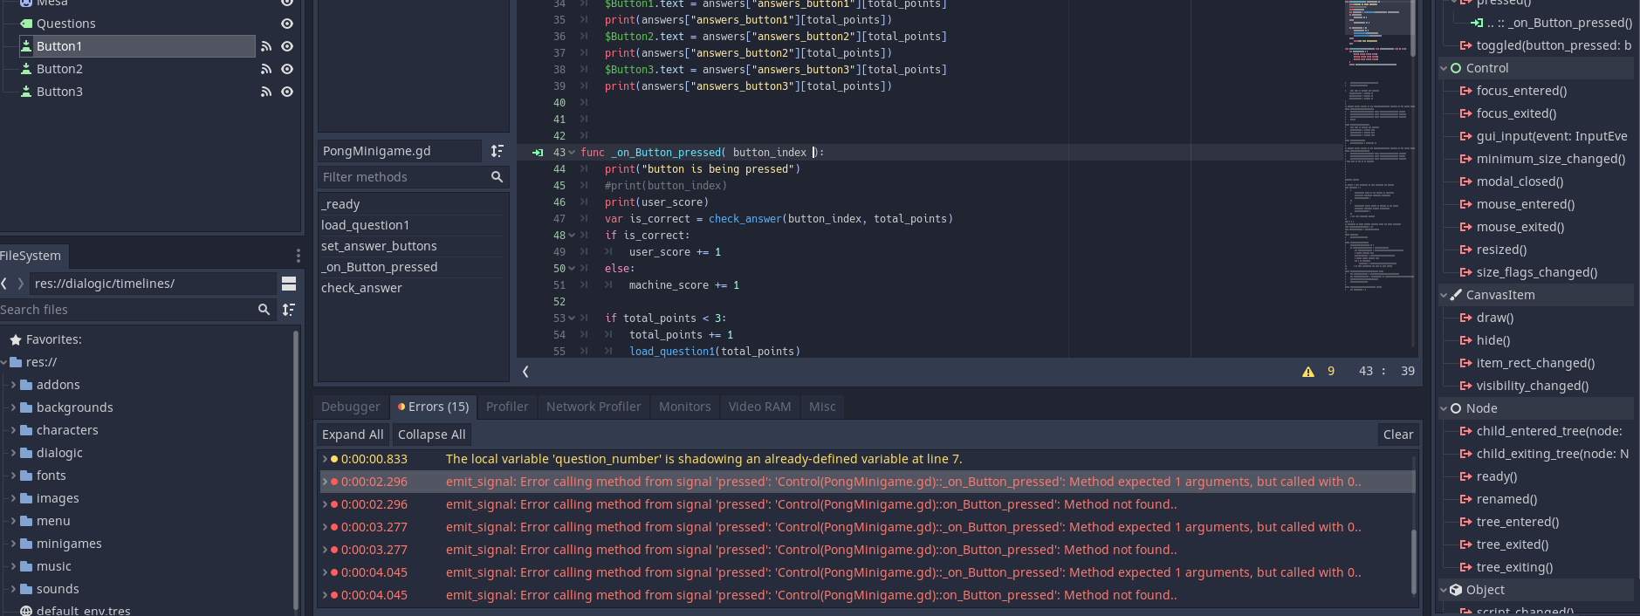Expand the 0:00:00.833 warning entry
Image resolution: width=1640 pixels, height=616 pixels.
coord(325,459)
